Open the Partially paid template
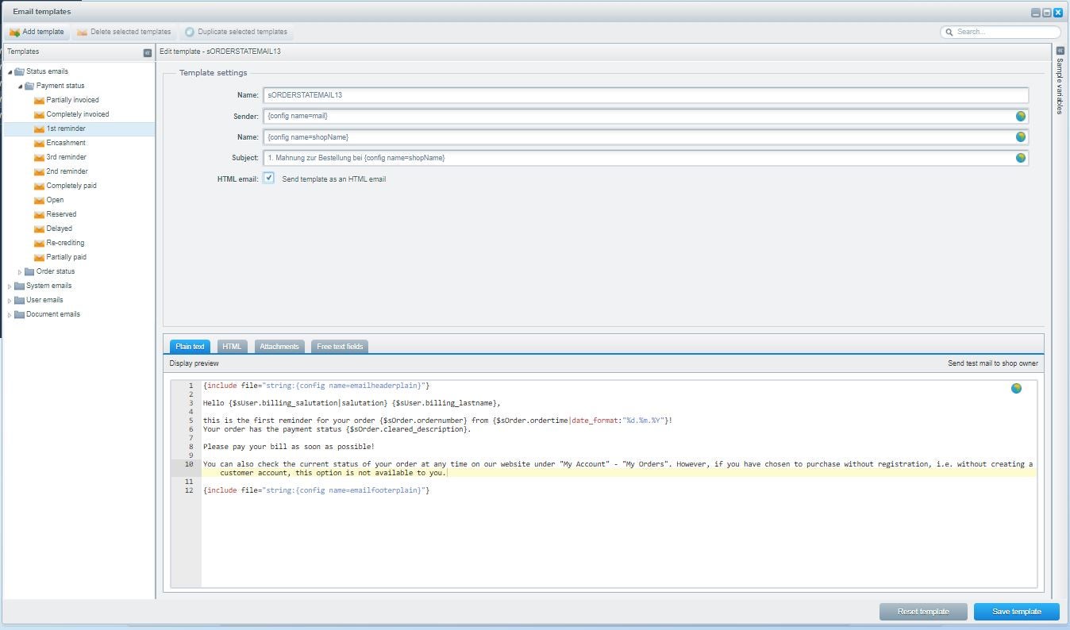Image resolution: width=1070 pixels, height=630 pixels. (66, 257)
